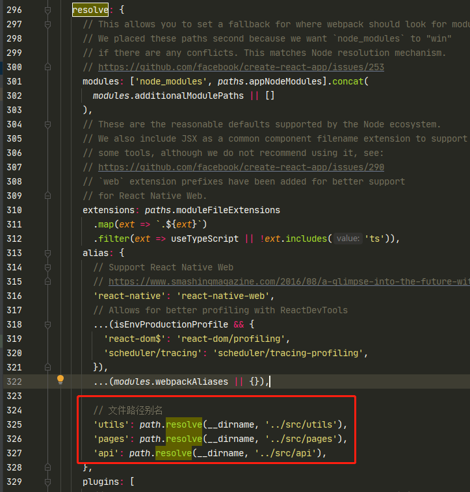Collapse comment fold at line 304

click(x=47, y=125)
